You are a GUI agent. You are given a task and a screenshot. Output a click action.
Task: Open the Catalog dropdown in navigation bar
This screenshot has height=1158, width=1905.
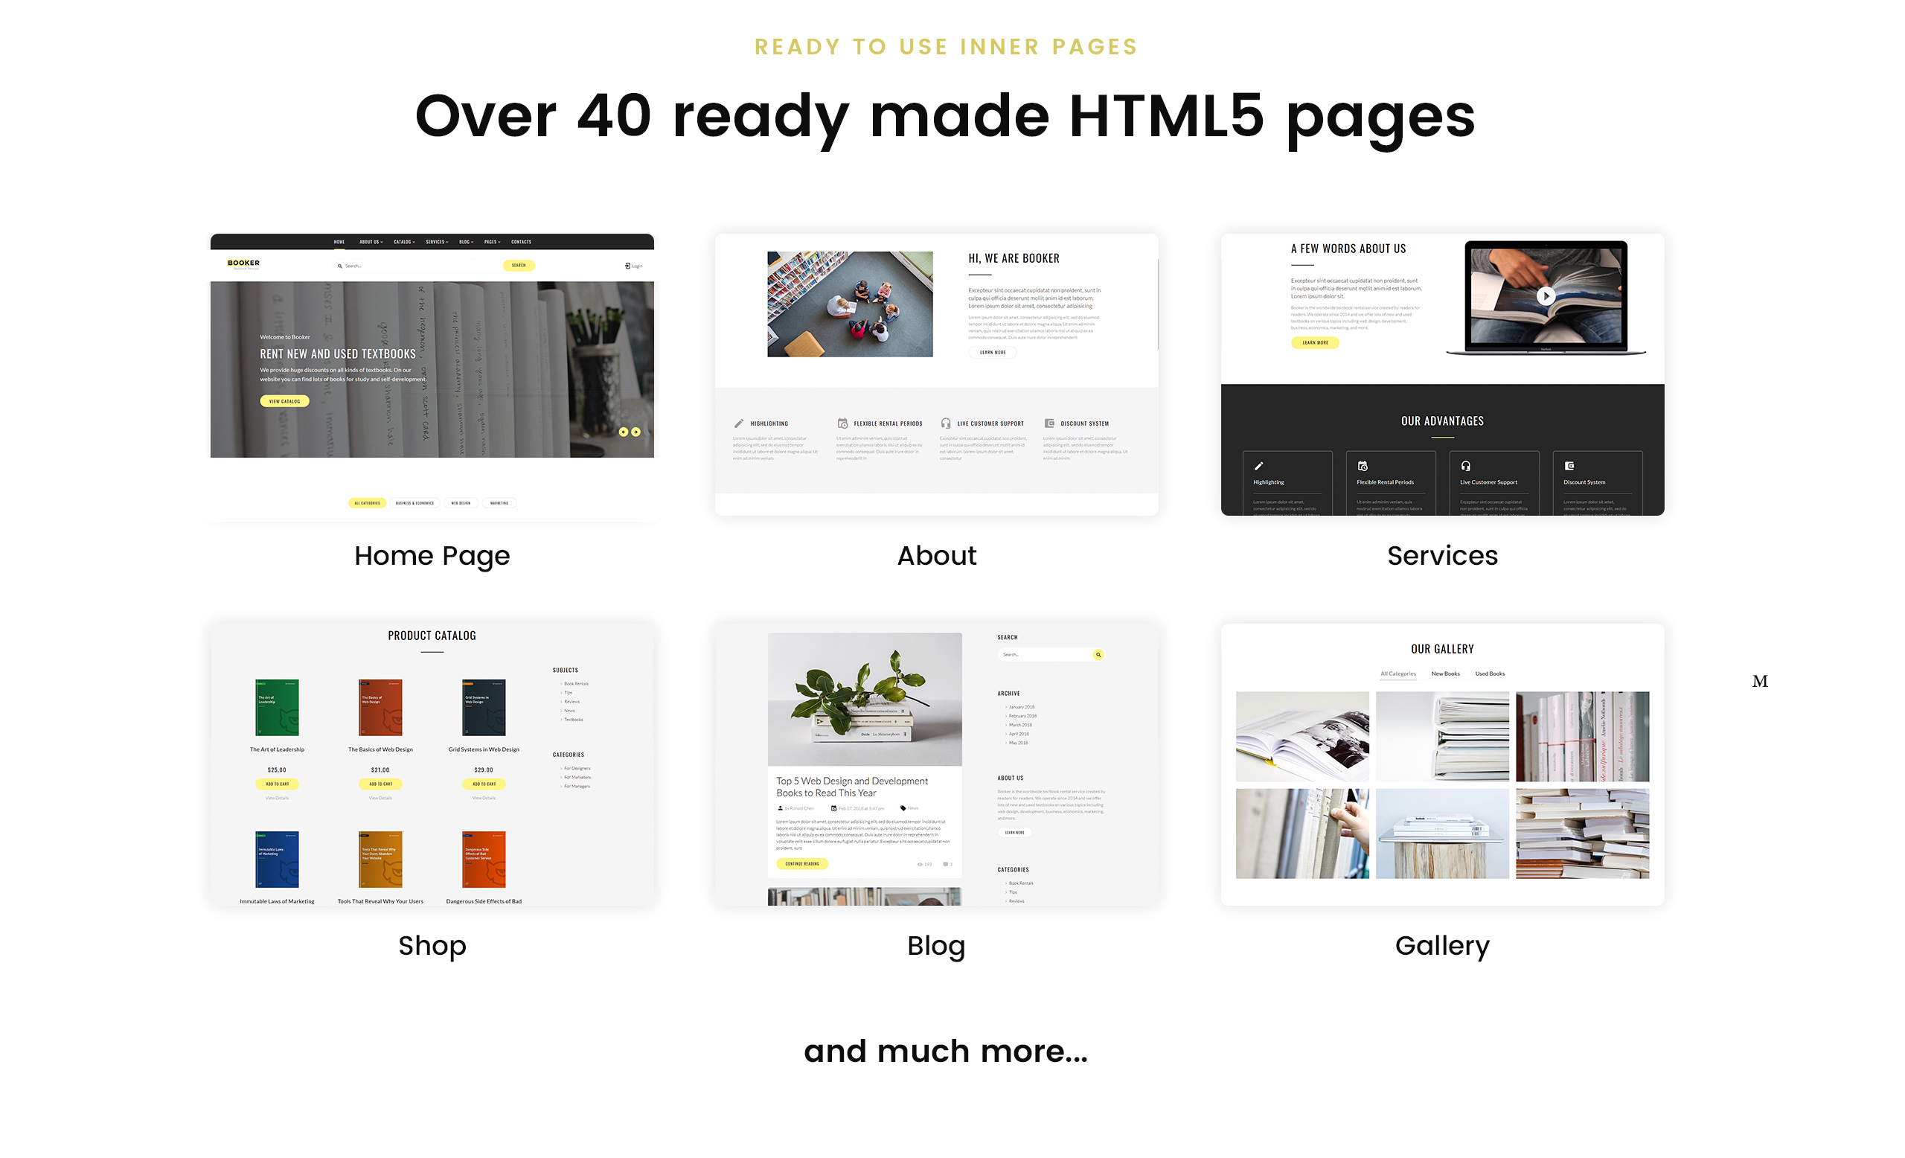tap(404, 242)
